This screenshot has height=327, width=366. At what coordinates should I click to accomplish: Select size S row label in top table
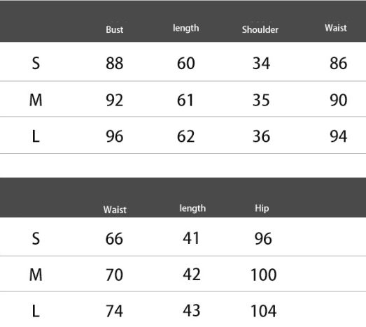[x=36, y=63]
